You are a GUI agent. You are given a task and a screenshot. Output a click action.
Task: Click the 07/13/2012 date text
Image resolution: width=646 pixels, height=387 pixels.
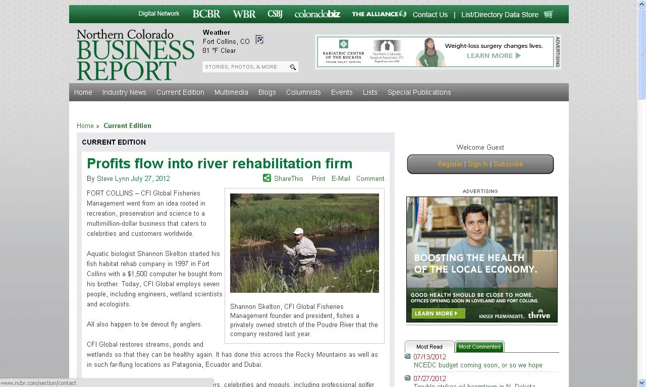point(429,357)
